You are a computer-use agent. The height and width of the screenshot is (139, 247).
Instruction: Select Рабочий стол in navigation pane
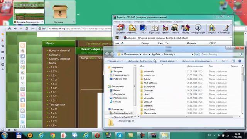120,79
